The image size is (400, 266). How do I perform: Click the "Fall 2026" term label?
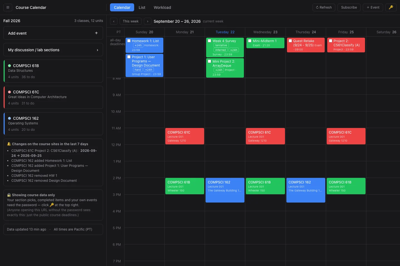click(12, 21)
